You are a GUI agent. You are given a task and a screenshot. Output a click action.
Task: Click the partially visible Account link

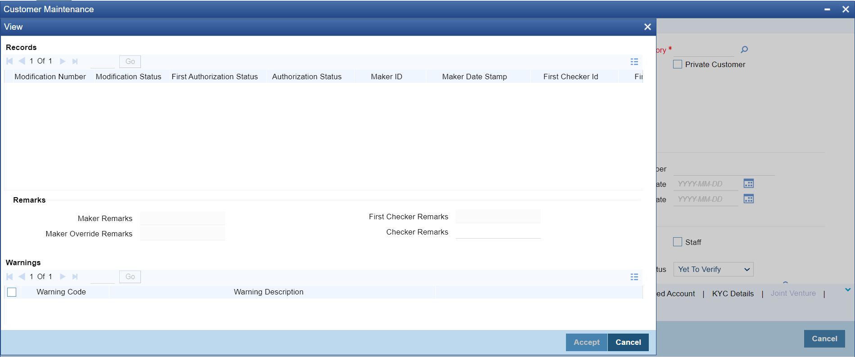pyautogui.click(x=676, y=294)
